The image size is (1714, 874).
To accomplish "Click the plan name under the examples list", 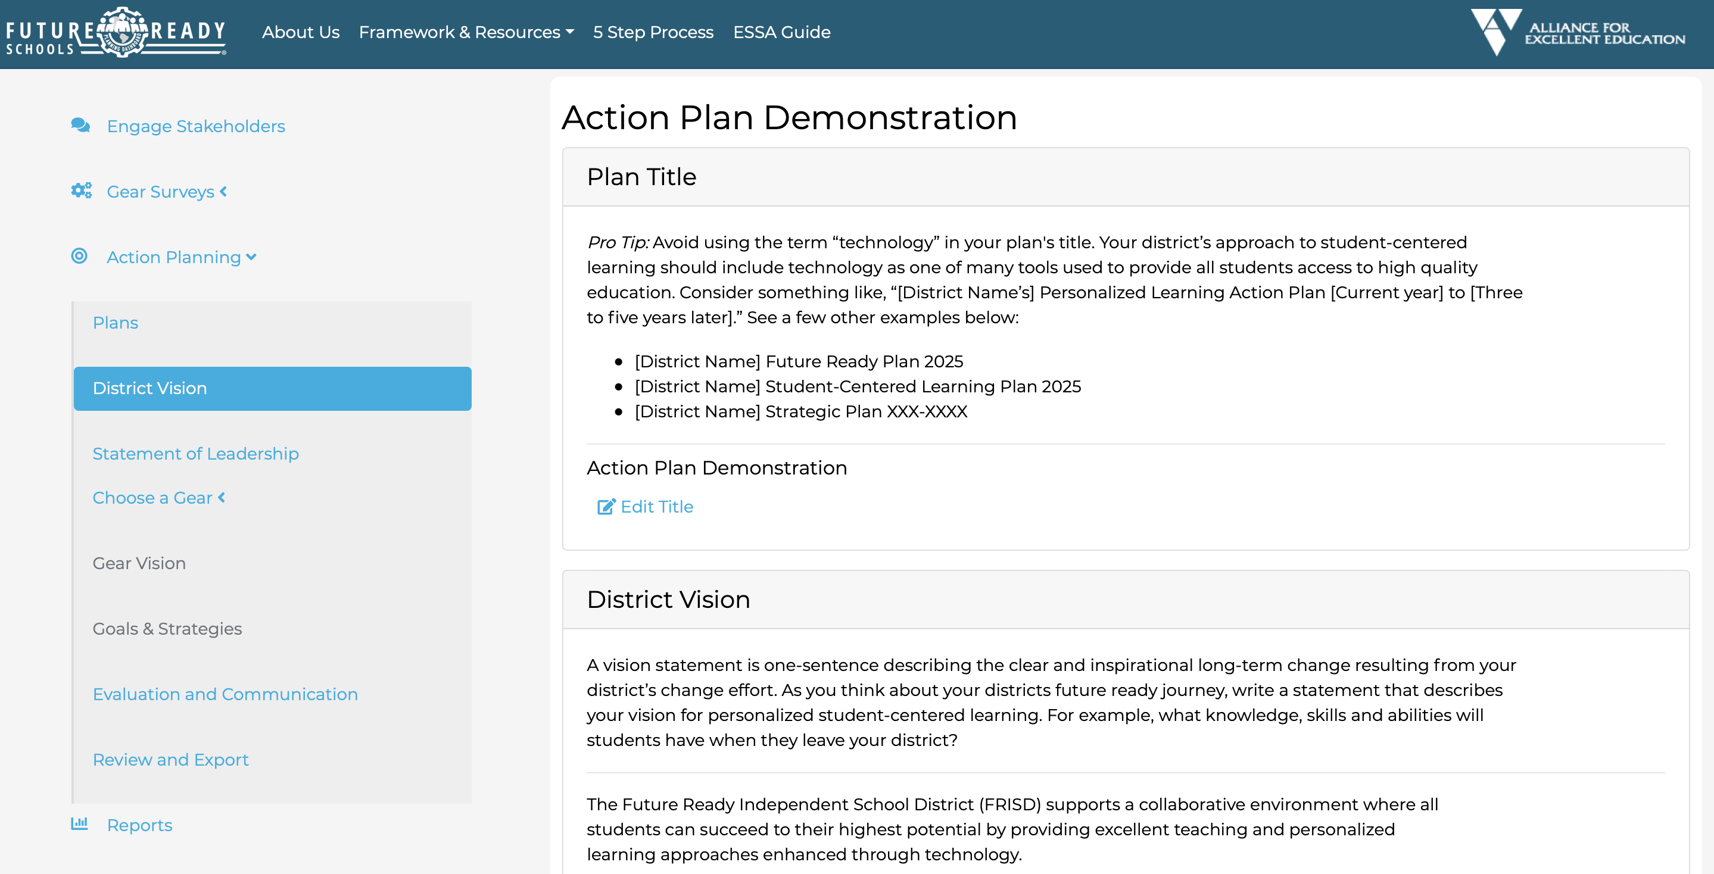I will click(x=716, y=467).
